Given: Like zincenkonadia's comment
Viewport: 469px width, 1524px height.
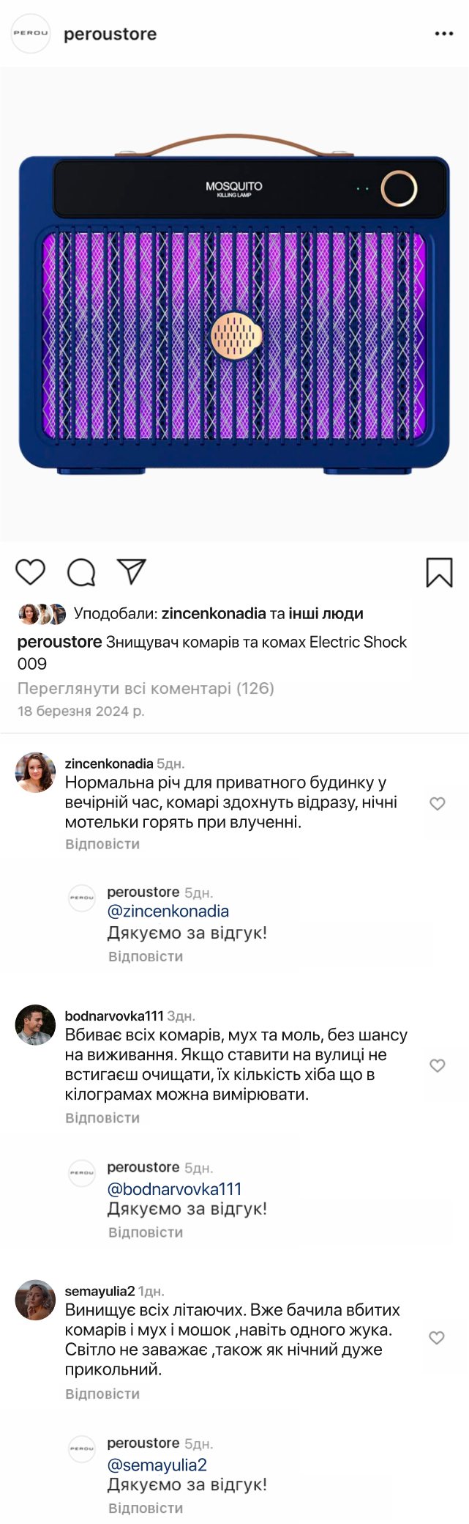Looking at the screenshot, I should point(437,804).
